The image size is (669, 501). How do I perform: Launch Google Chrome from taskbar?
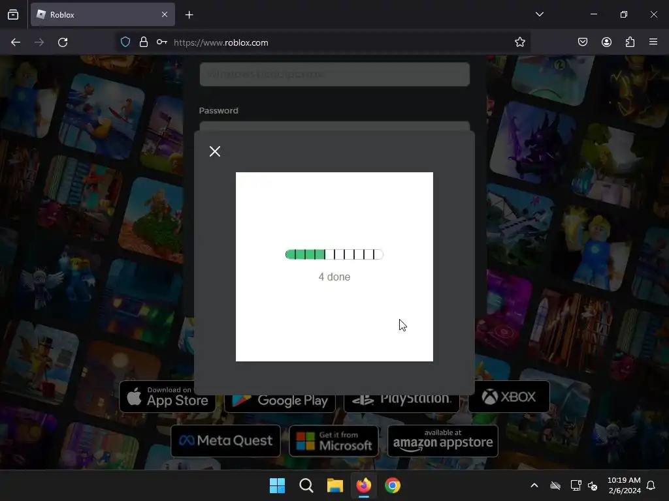coord(393,485)
